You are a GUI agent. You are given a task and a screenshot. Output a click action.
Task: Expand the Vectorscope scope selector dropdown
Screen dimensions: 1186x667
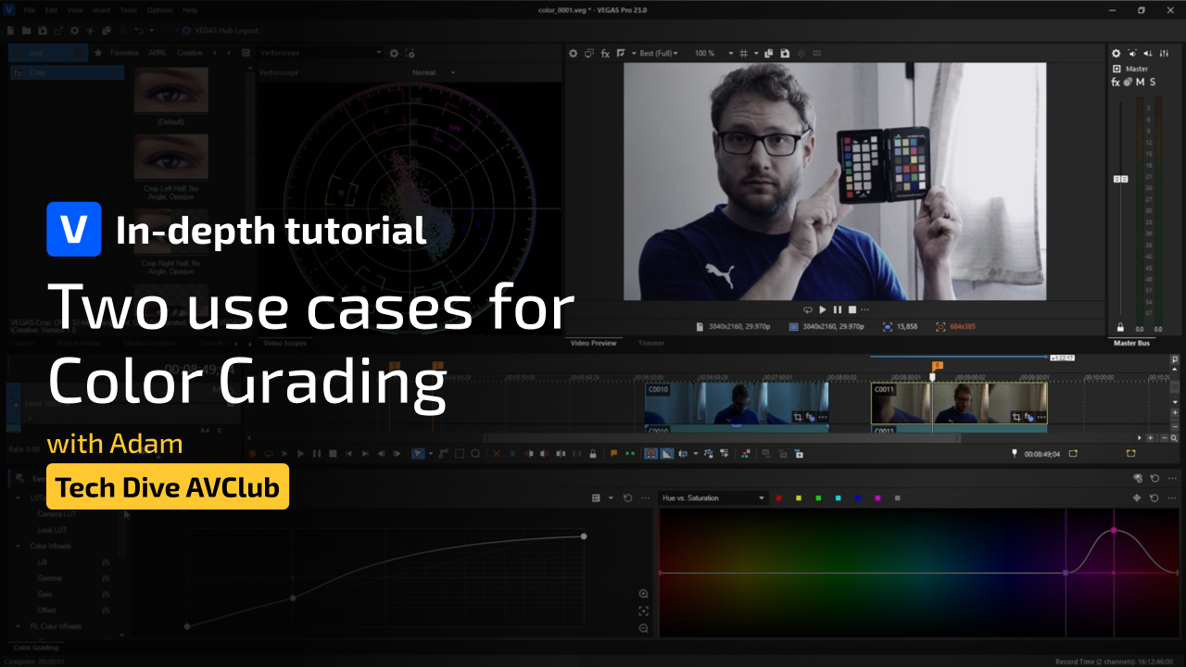click(378, 54)
